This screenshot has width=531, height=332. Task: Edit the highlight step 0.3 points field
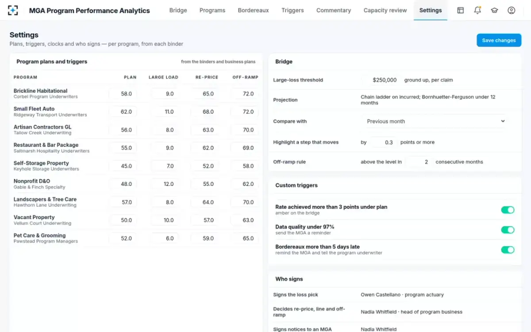[x=383, y=142]
